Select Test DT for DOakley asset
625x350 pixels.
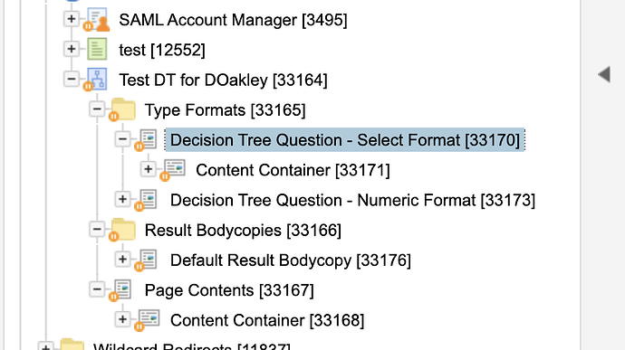coord(223,80)
